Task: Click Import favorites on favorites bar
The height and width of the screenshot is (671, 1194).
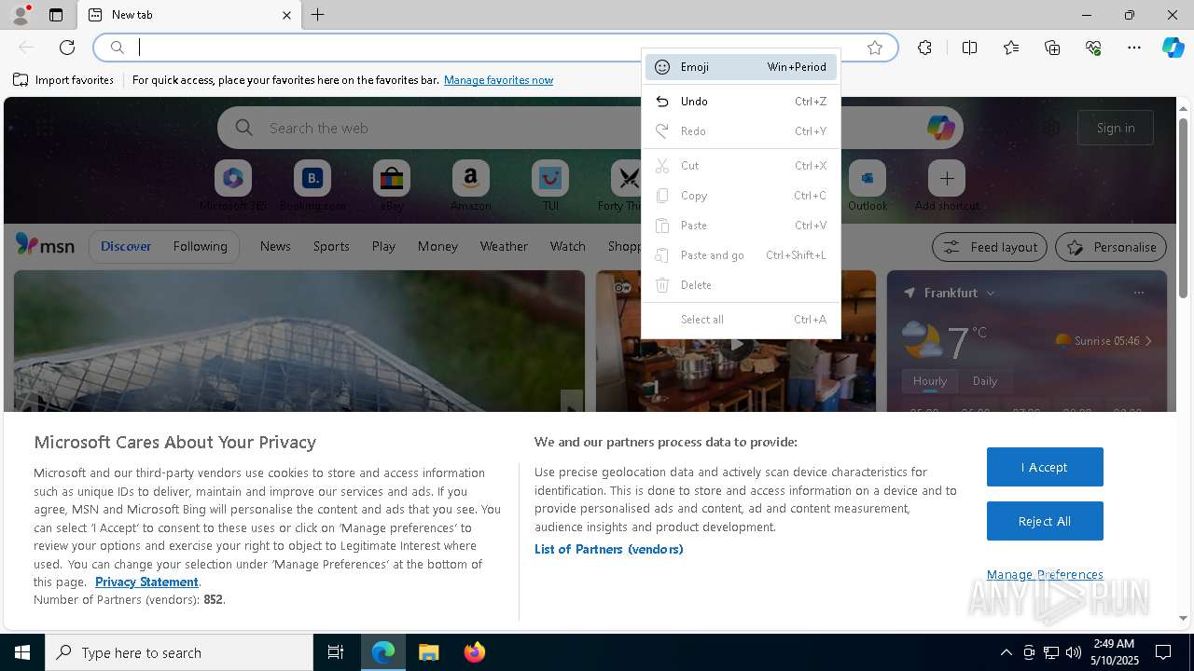Action: (63, 80)
